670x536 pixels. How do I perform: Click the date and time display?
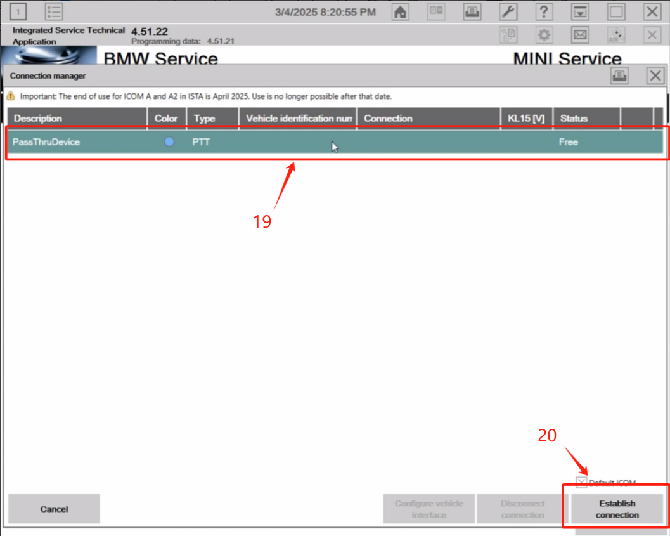click(x=325, y=12)
